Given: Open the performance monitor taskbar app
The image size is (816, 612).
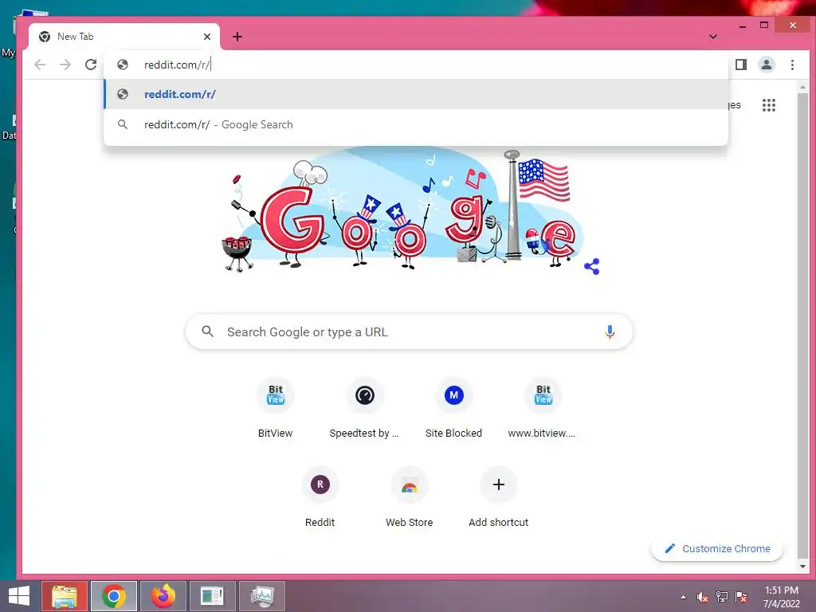Looking at the screenshot, I should [262, 596].
